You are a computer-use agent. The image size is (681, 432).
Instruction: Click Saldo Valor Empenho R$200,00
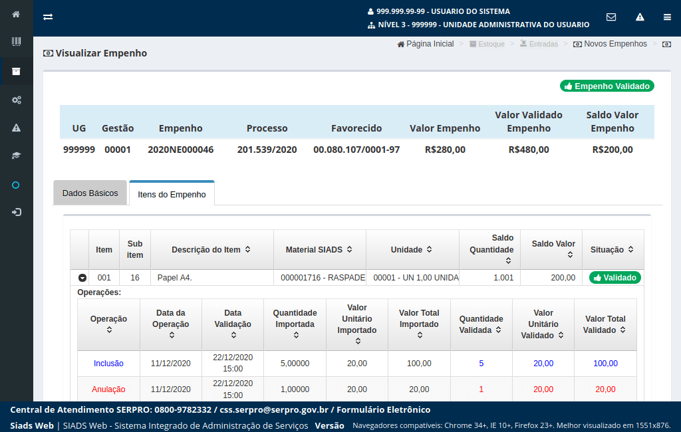[613, 150]
